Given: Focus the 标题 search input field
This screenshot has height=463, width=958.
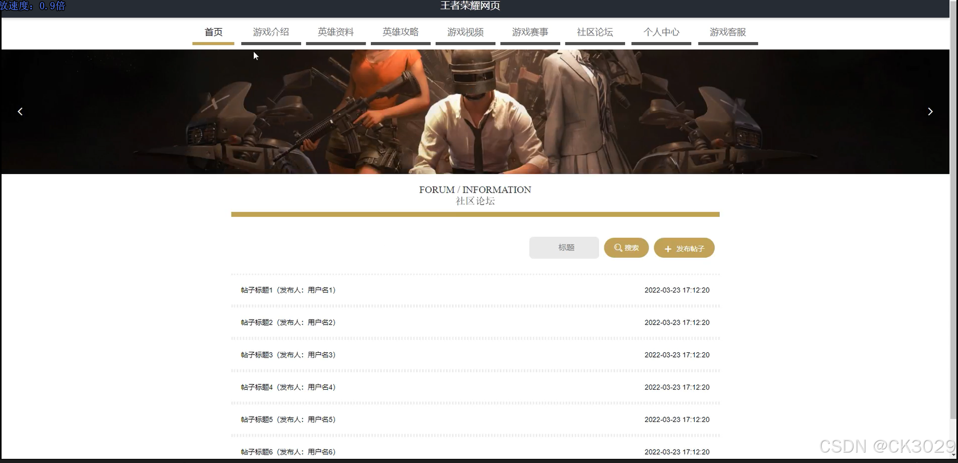Looking at the screenshot, I should tap(564, 248).
